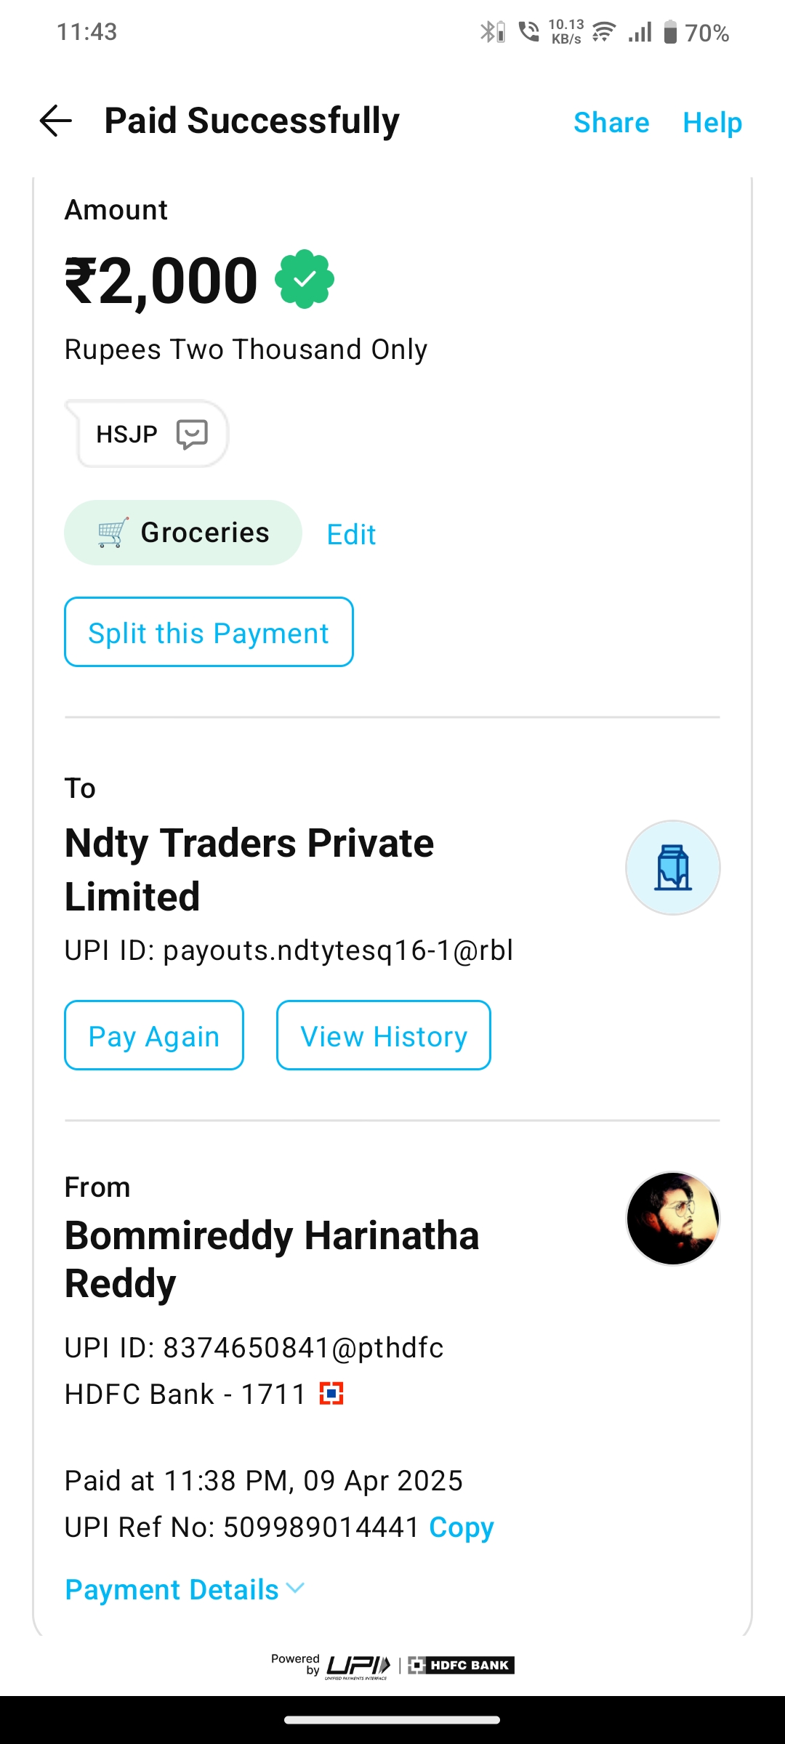The width and height of the screenshot is (785, 1744).
Task: Tap the merchant milk carton avatar icon
Action: coord(672,868)
